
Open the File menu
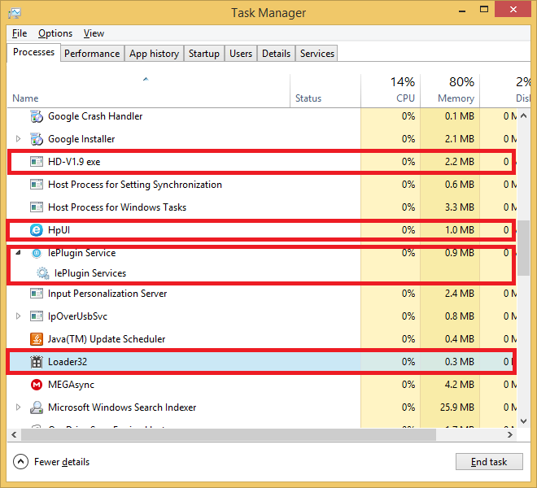coord(20,33)
